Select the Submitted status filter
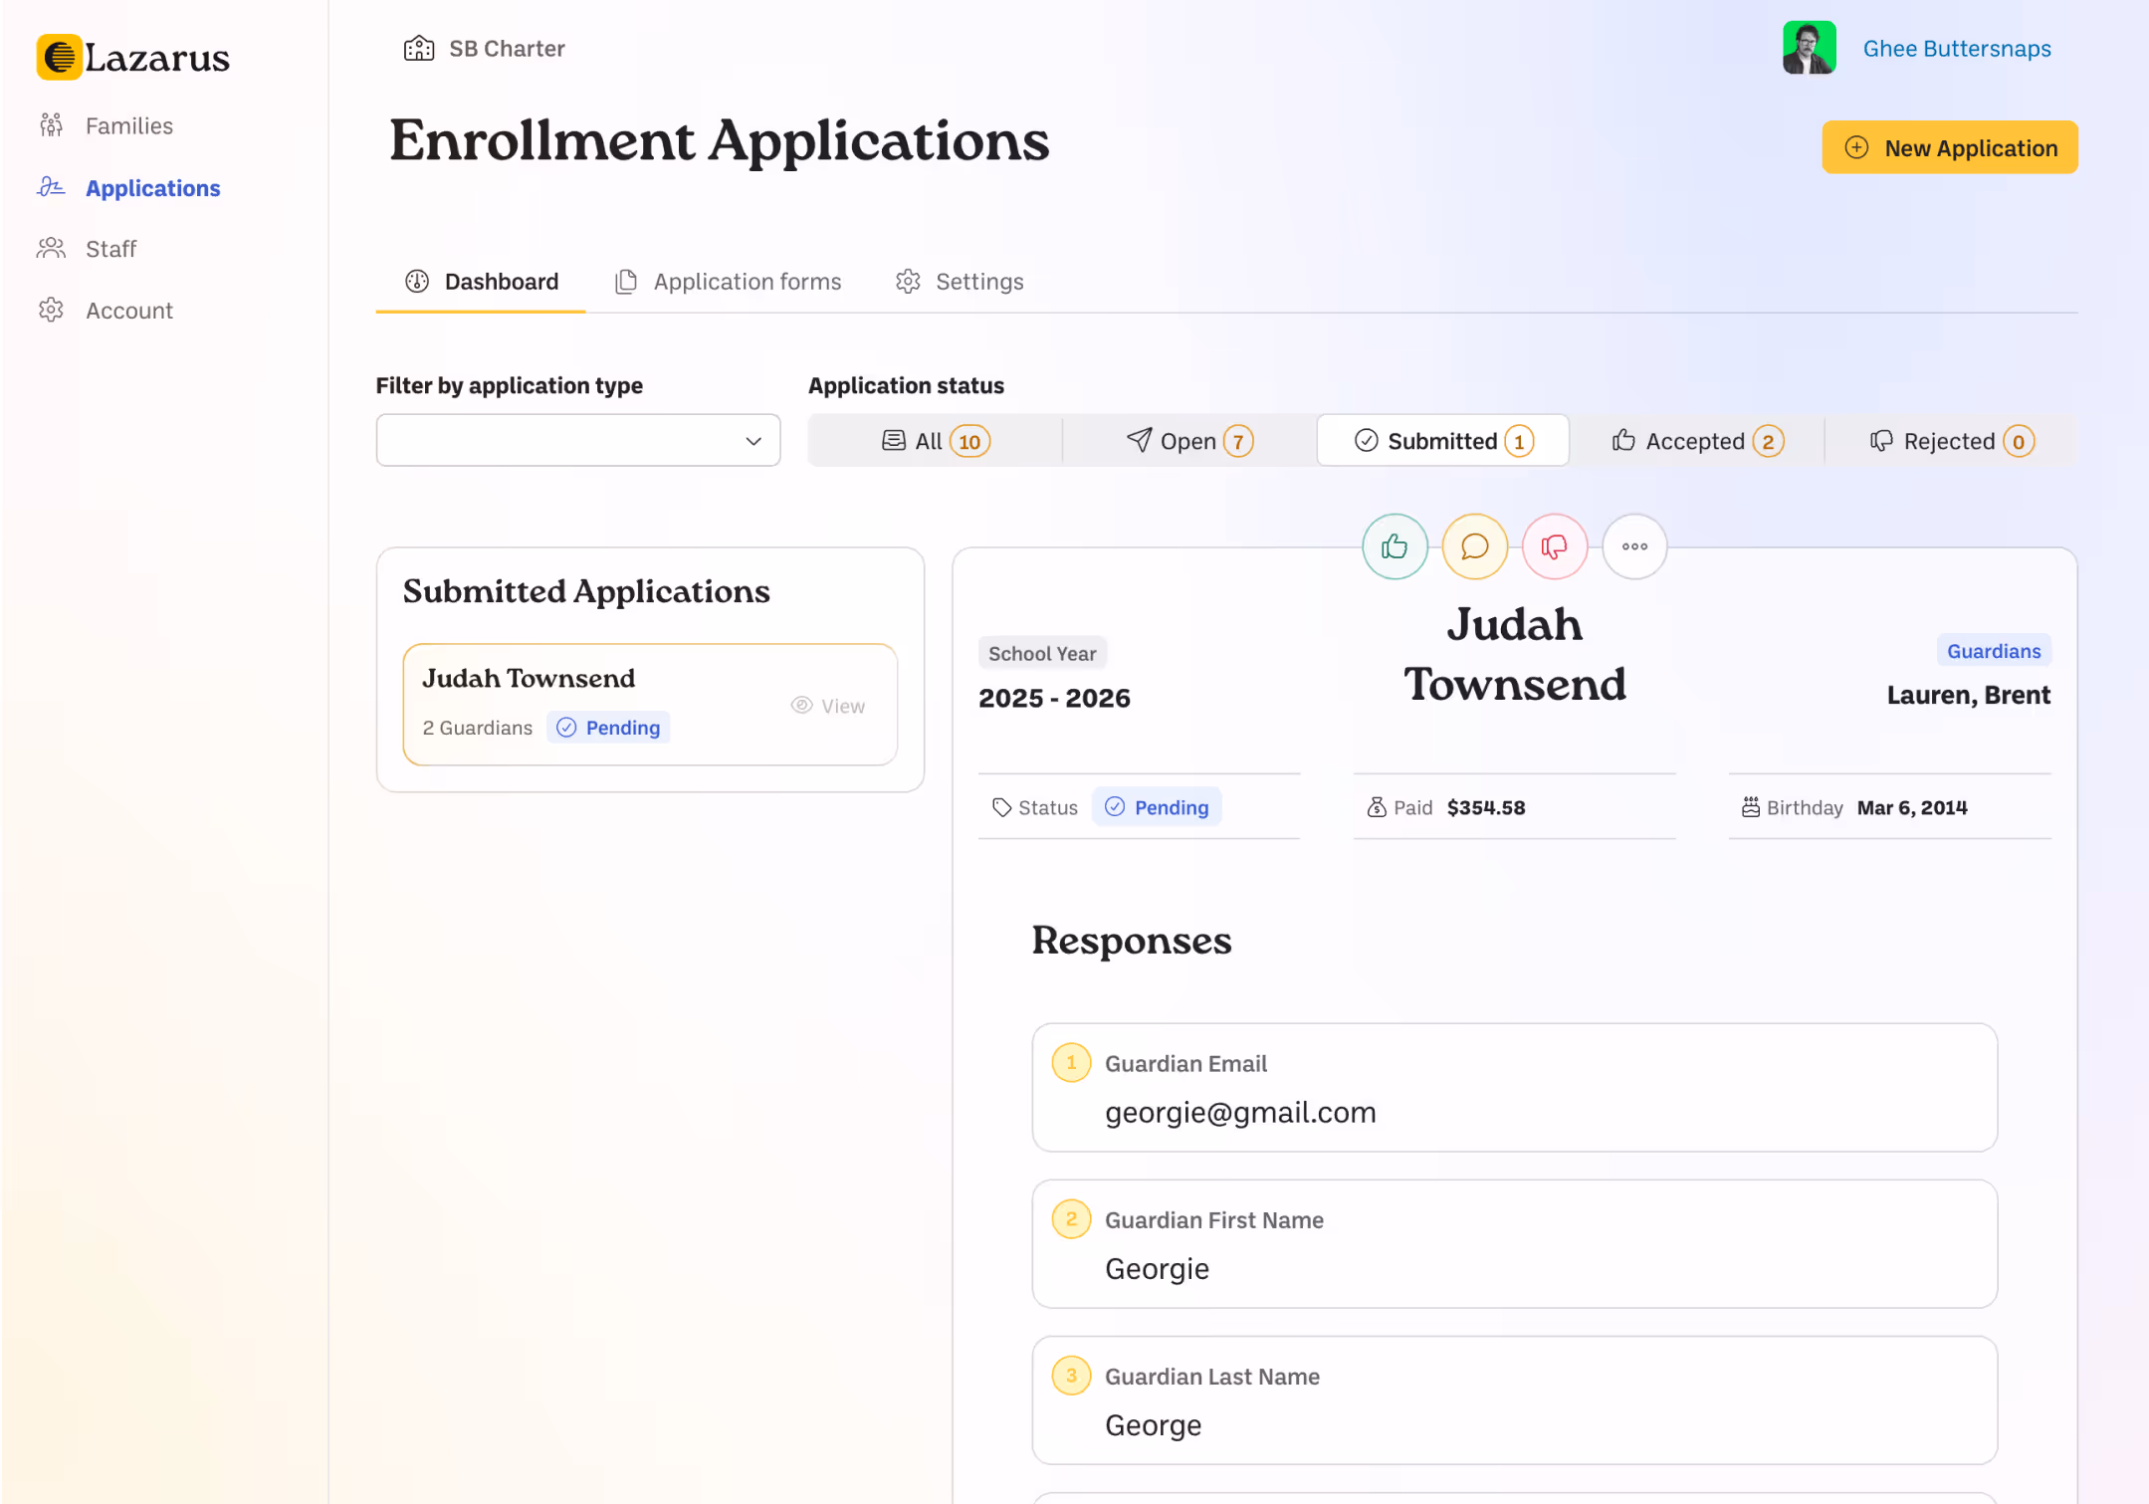The image size is (2149, 1504). [1442, 440]
